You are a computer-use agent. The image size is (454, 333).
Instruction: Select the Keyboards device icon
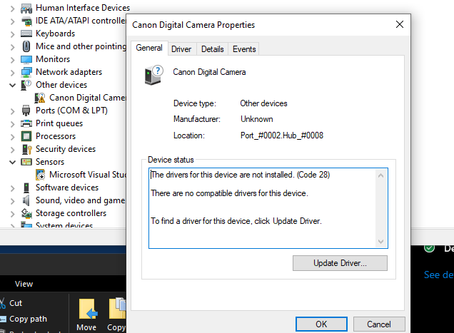tap(26, 34)
